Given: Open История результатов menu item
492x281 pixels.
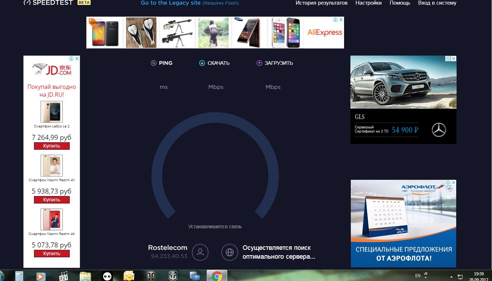Looking at the screenshot, I should tap(321, 3).
